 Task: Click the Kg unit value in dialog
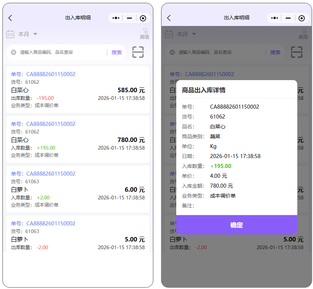tap(213, 146)
